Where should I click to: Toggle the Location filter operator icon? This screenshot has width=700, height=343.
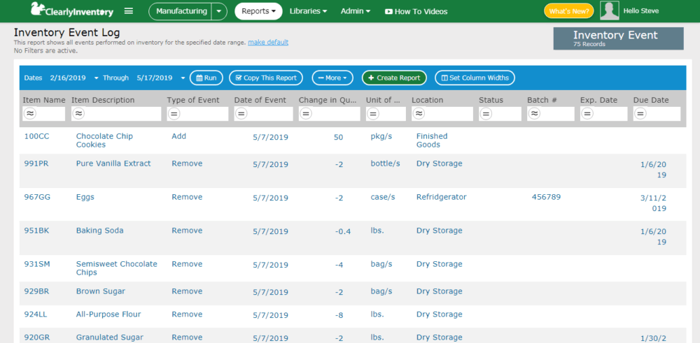[419, 114]
